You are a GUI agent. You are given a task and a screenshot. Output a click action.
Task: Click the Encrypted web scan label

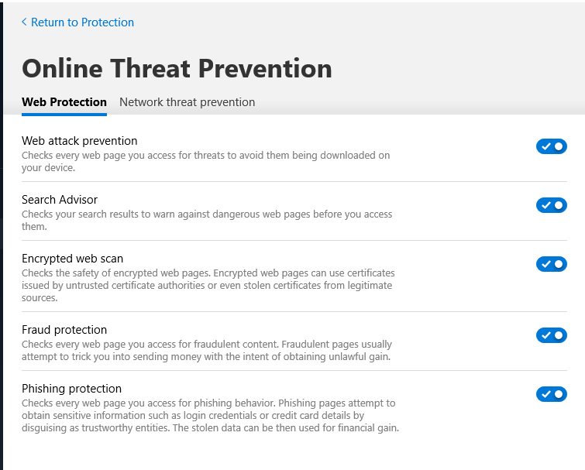[x=72, y=259]
